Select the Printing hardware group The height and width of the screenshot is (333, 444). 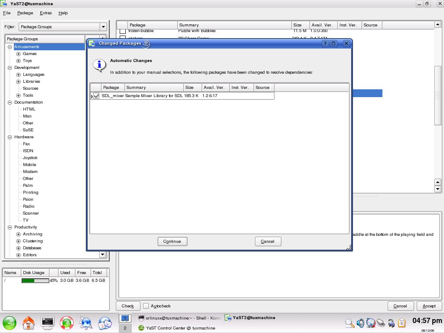(31, 193)
